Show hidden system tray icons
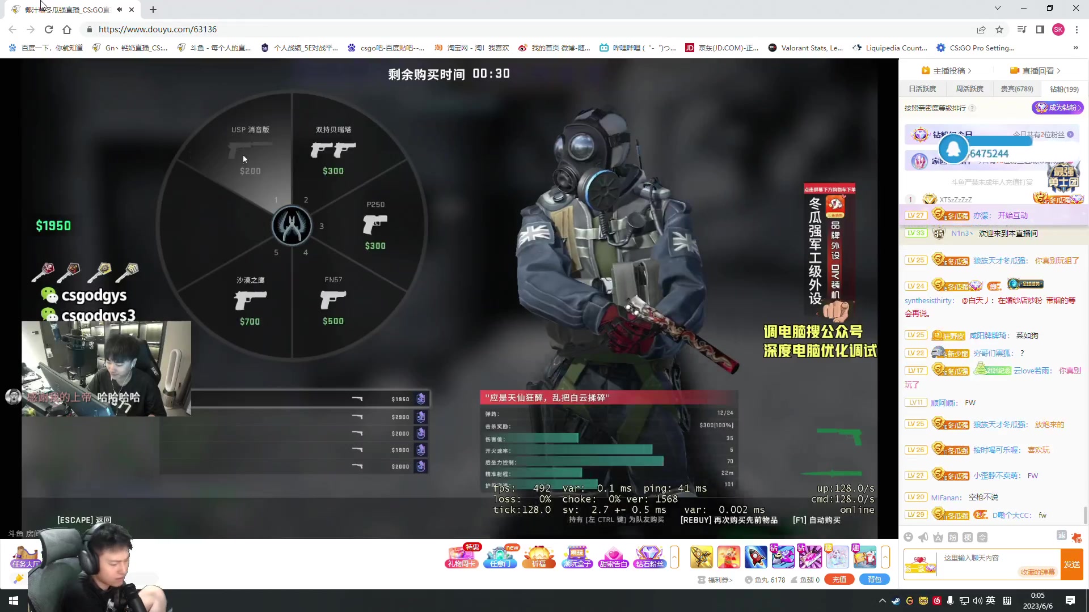This screenshot has height=612, width=1089. click(x=882, y=601)
